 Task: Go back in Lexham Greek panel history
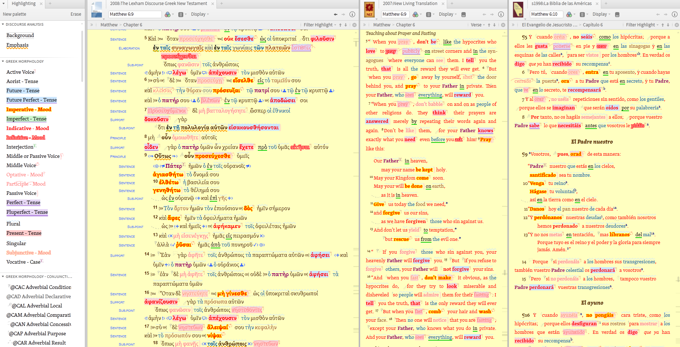tap(336, 14)
